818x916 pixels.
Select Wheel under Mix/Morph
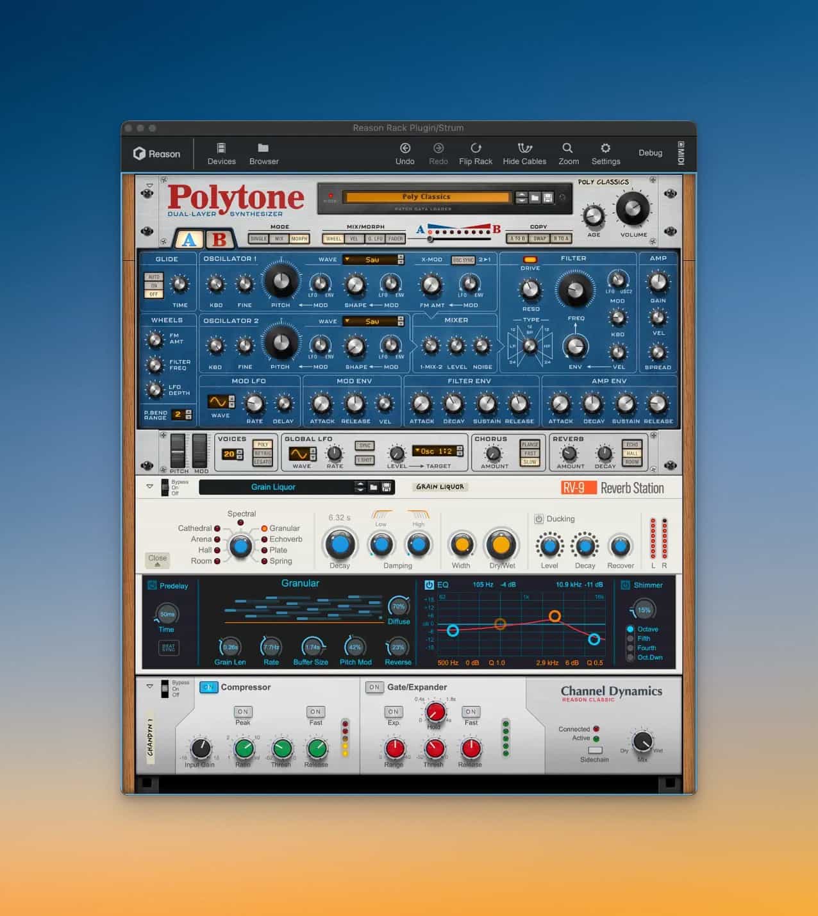[333, 238]
